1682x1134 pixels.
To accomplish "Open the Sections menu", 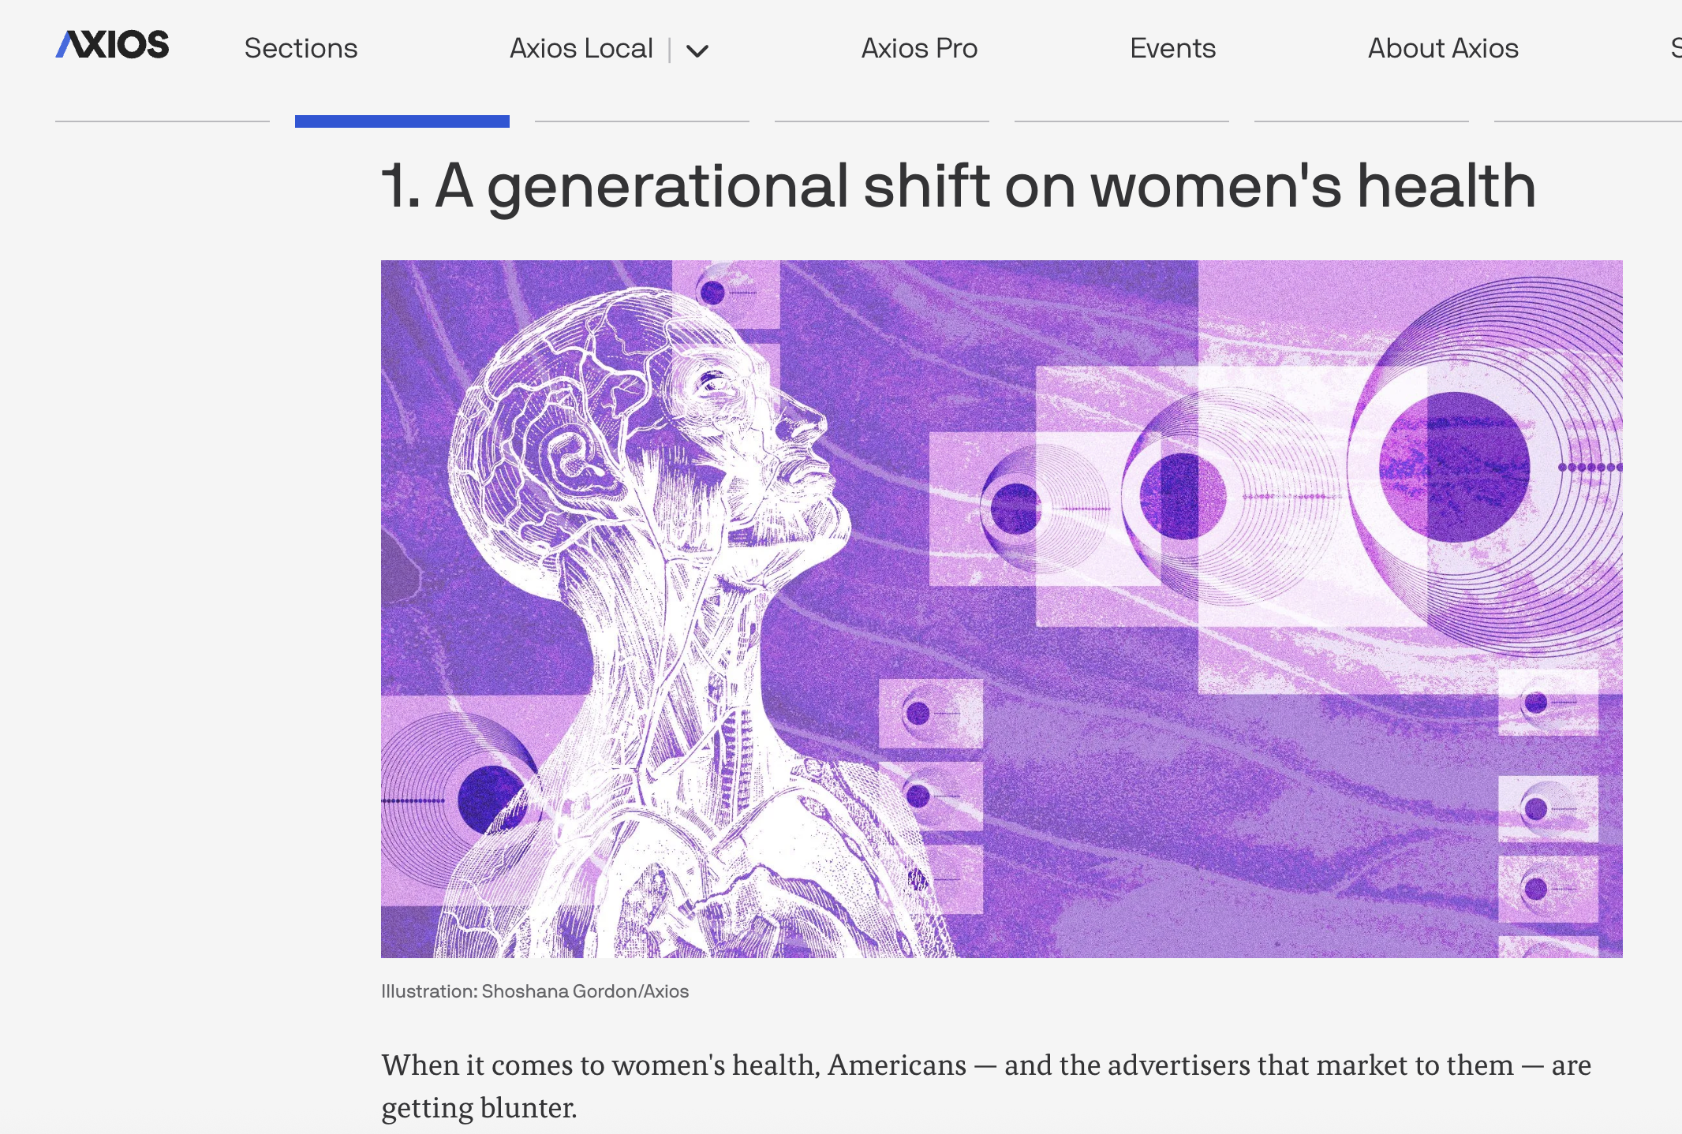I will pyautogui.click(x=301, y=48).
